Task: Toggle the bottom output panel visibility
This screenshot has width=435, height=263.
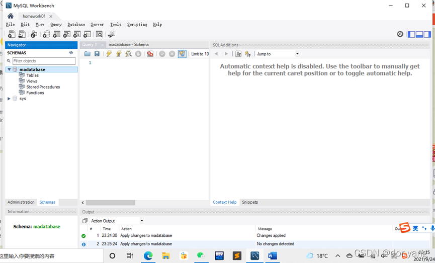Action: tap(419, 34)
